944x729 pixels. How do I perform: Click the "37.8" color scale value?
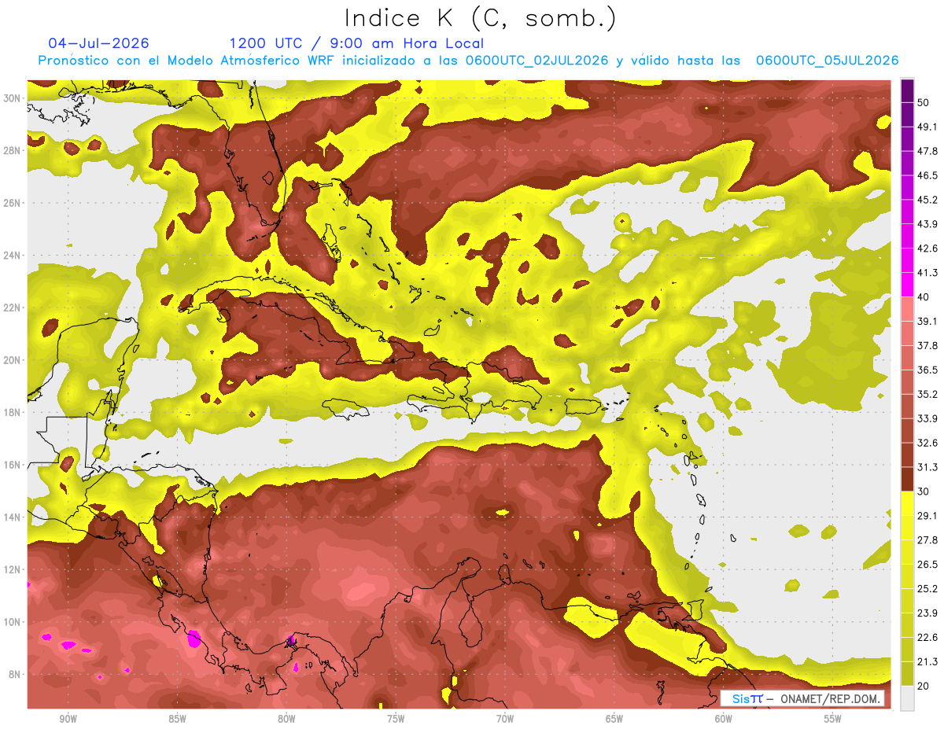[x=927, y=345]
